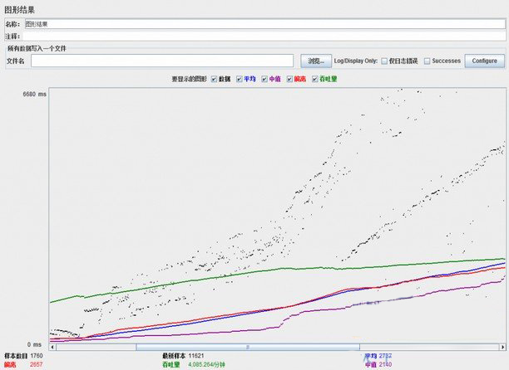This screenshot has width=509, height=370.
Task: Click the Log/Display Only label
Action: tap(355, 61)
